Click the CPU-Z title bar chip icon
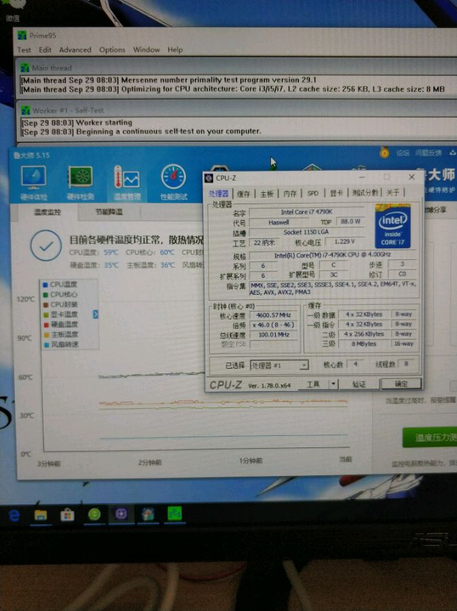 (x=209, y=178)
